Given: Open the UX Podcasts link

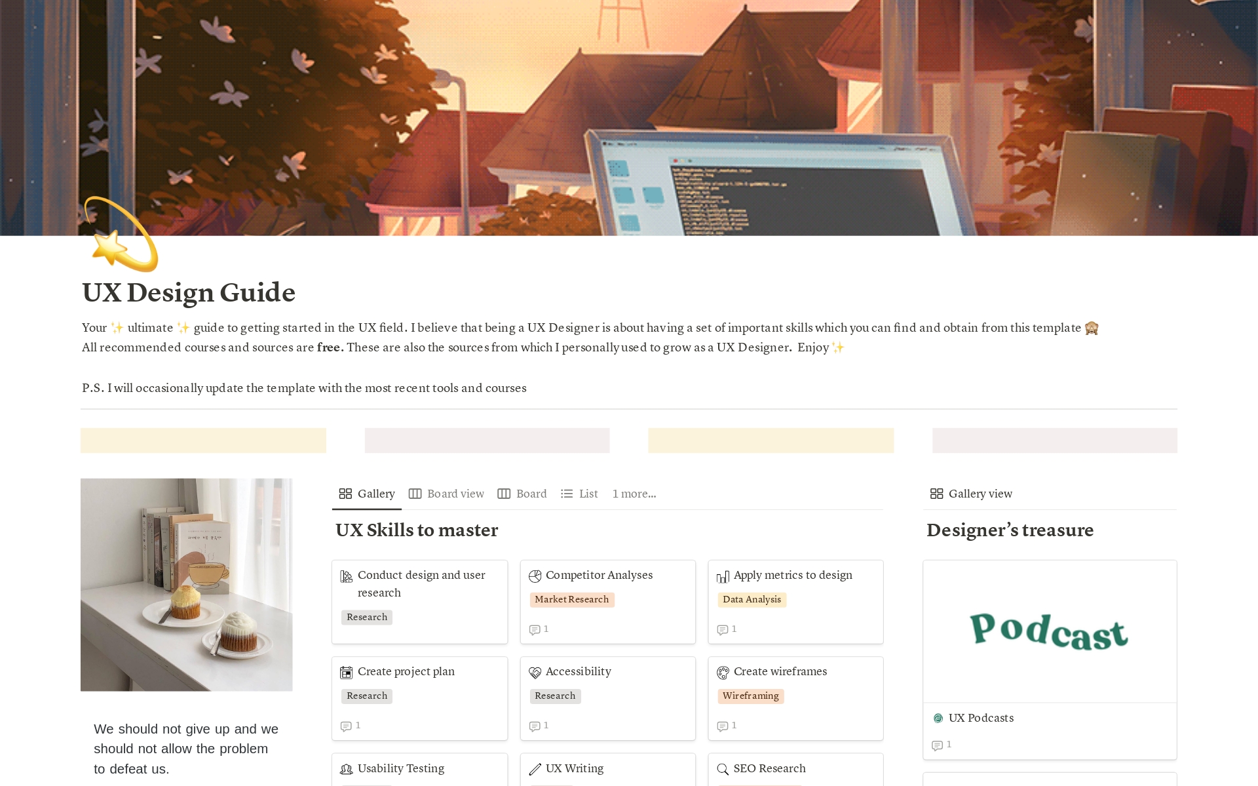Looking at the screenshot, I should pyautogui.click(x=981, y=718).
